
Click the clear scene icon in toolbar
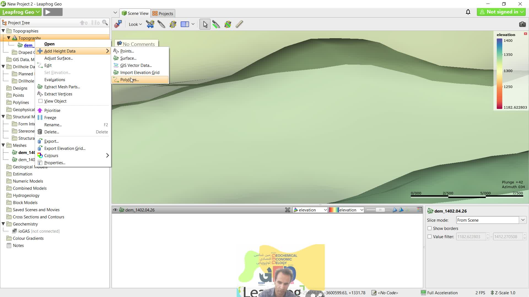[118, 24]
